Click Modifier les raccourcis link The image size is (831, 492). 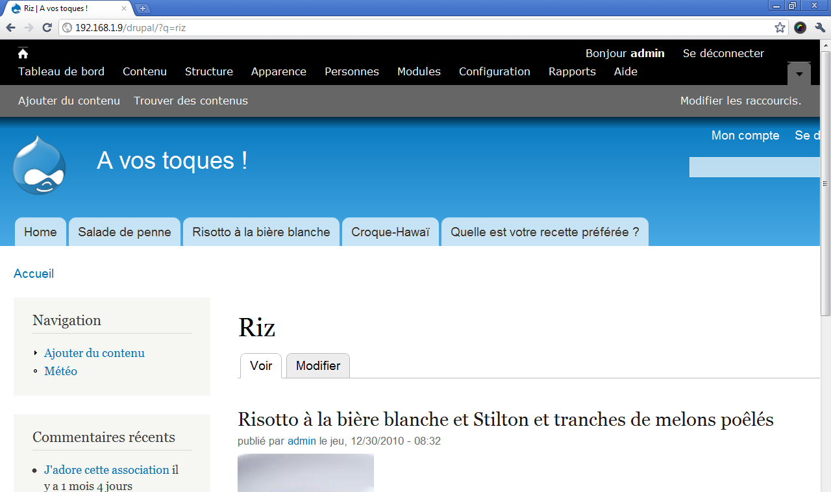(740, 101)
